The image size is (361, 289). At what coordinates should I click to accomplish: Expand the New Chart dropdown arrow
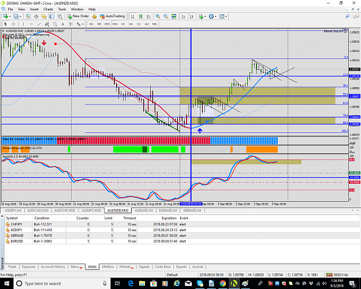(x=10, y=16)
